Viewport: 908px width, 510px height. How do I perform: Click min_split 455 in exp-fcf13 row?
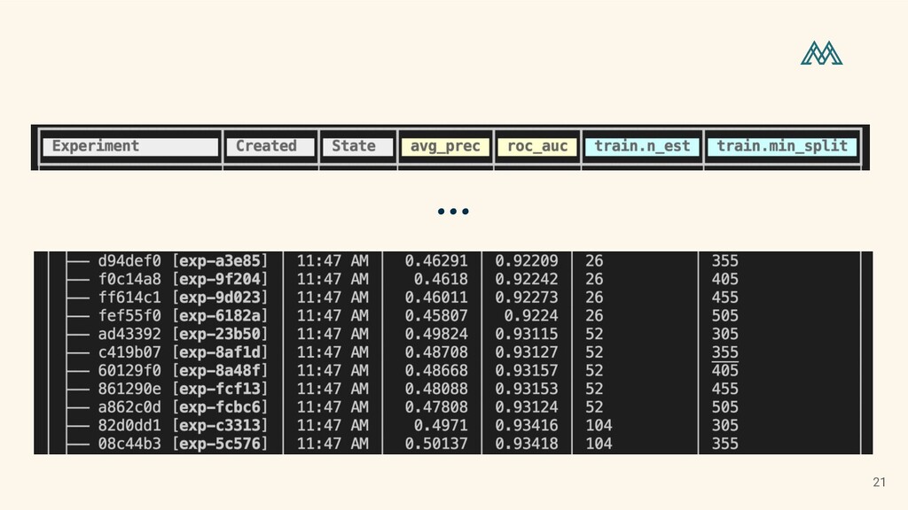725,390
